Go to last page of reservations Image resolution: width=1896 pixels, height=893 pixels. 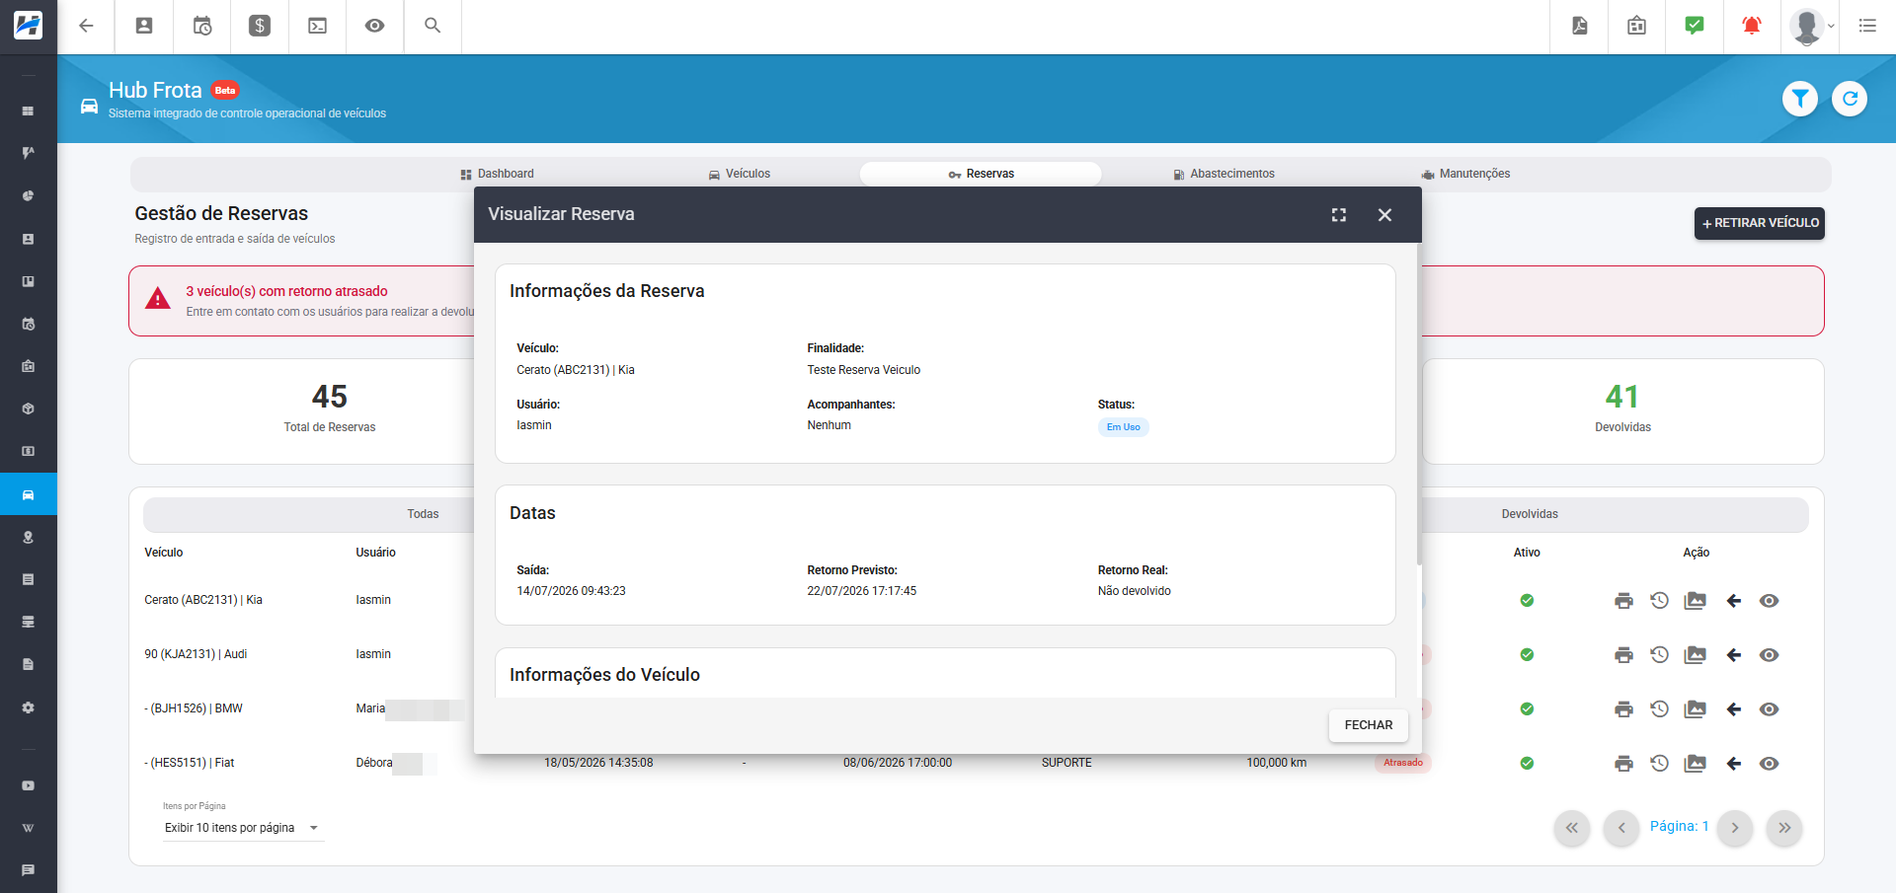click(x=1784, y=828)
